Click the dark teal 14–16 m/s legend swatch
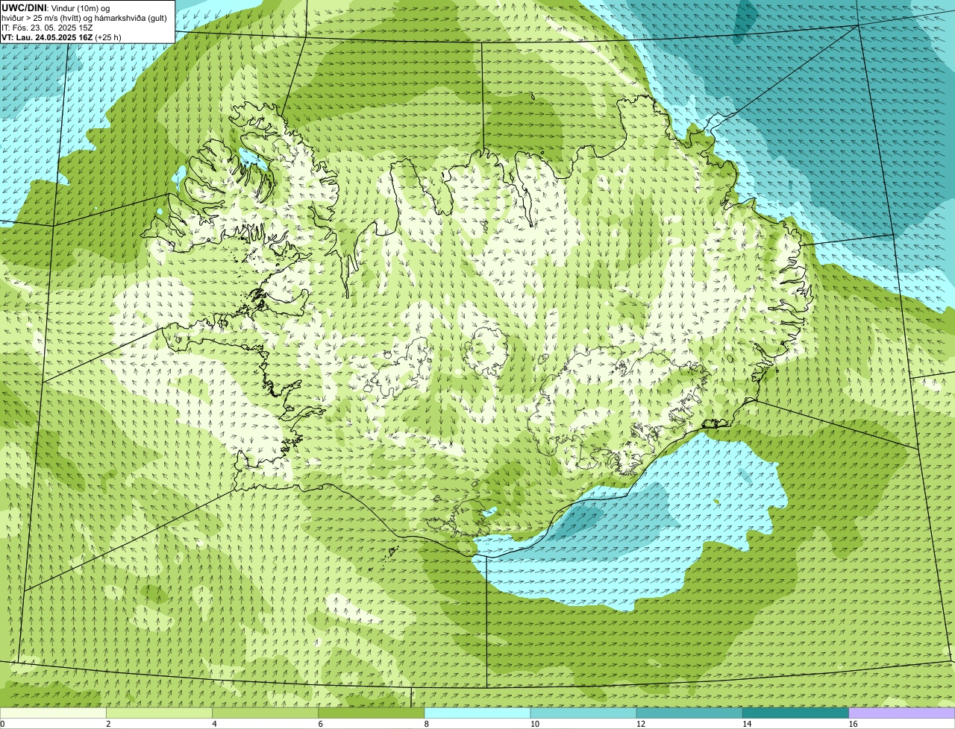 tap(796, 713)
